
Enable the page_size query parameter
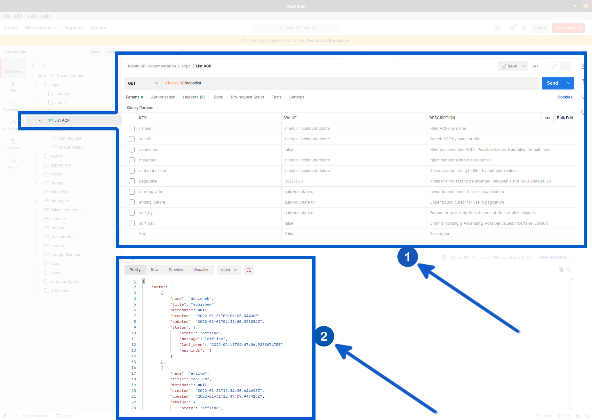pos(132,181)
